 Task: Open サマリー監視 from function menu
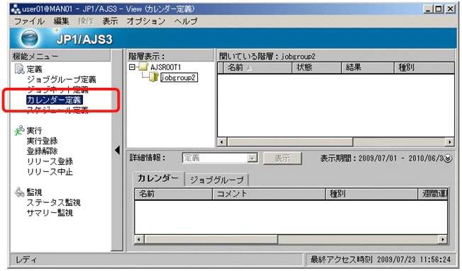(x=50, y=213)
